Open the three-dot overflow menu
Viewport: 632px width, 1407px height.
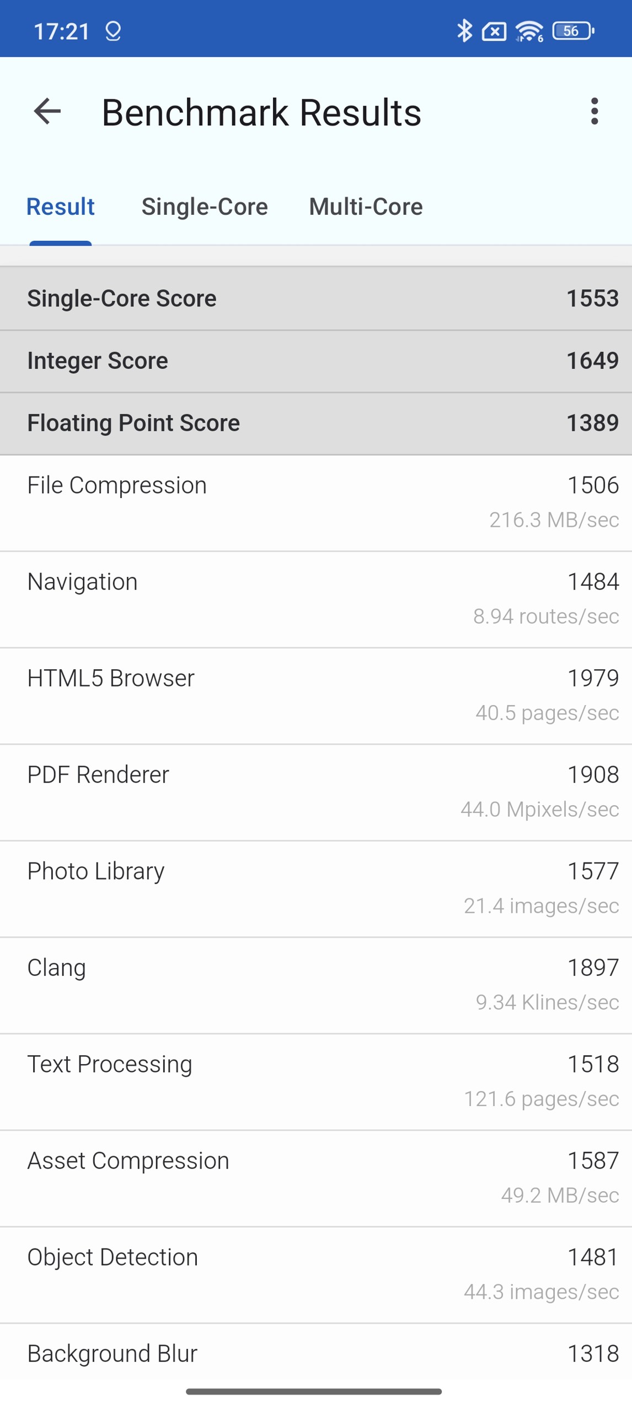(594, 112)
